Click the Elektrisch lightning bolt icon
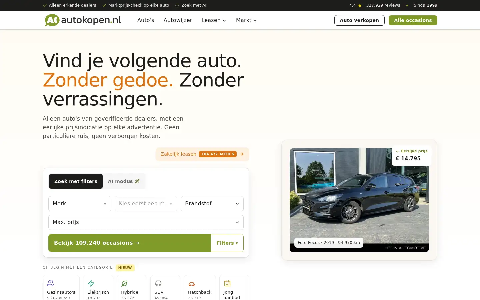The height and width of the screenshot is (300, 480). 91,283
